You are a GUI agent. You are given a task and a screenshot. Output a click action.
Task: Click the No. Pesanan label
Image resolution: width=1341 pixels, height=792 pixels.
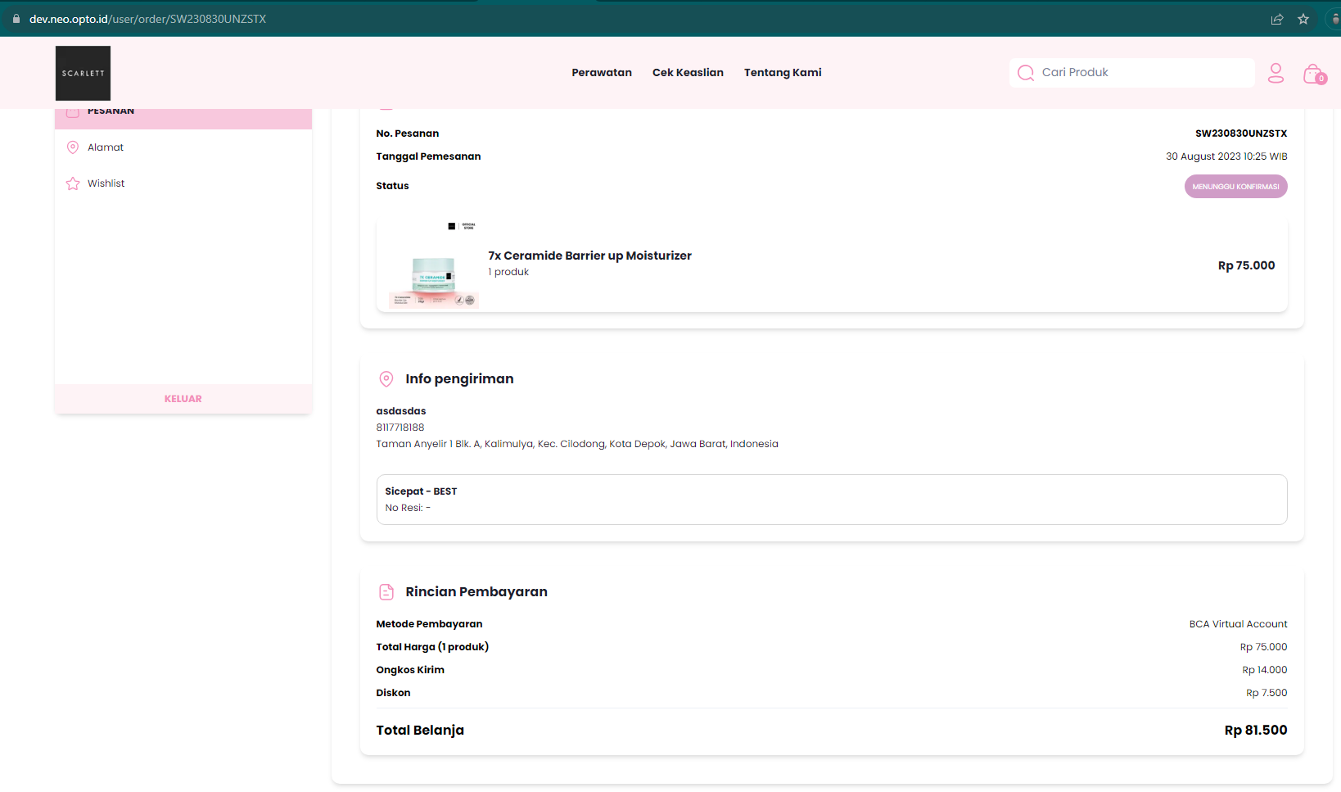407,134
